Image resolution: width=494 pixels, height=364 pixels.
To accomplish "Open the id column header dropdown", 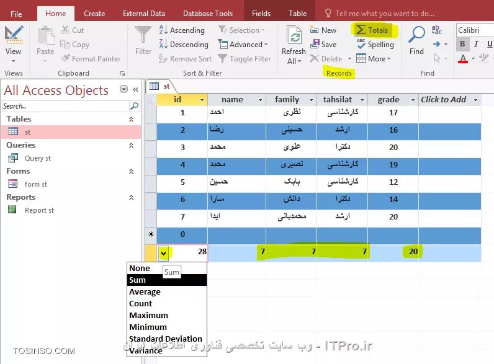I will [x=202, y=100].
